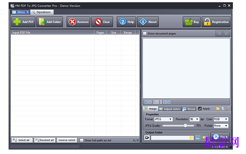Image resolution: width=246 pixels, height=154 pixels.
Task: Go to previous page in preview navigation
Action: click(150, 102)
